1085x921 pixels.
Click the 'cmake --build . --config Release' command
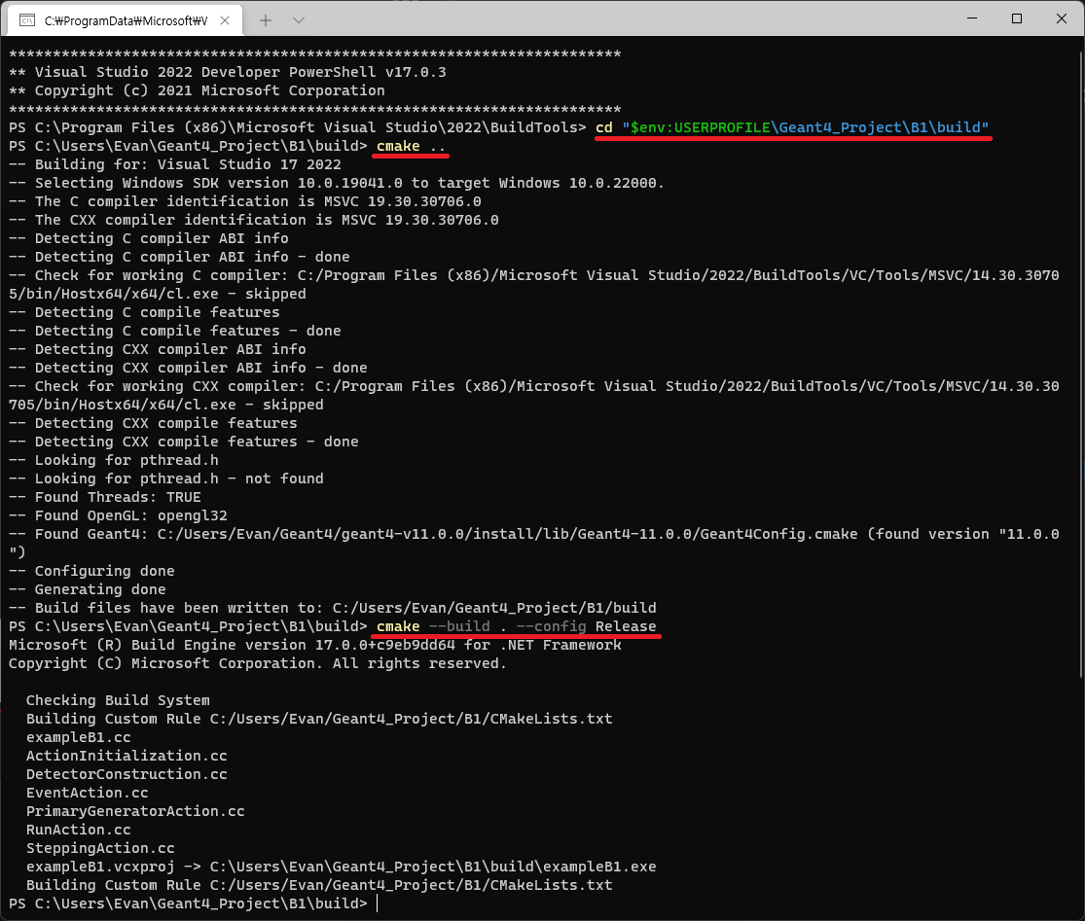pyautogui.click(x=516, y=626)
